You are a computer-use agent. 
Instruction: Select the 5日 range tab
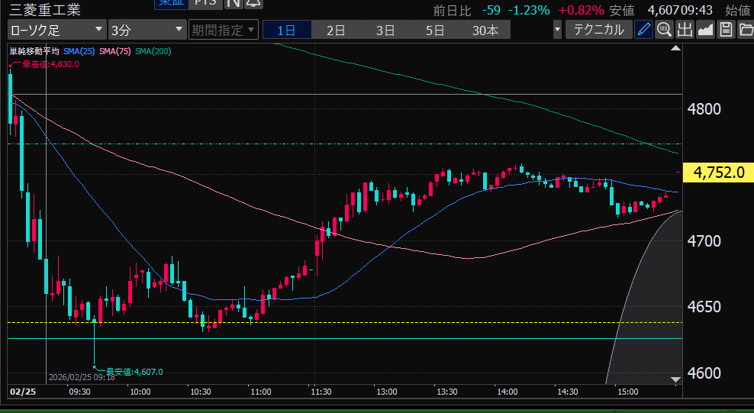coord(435,31)
